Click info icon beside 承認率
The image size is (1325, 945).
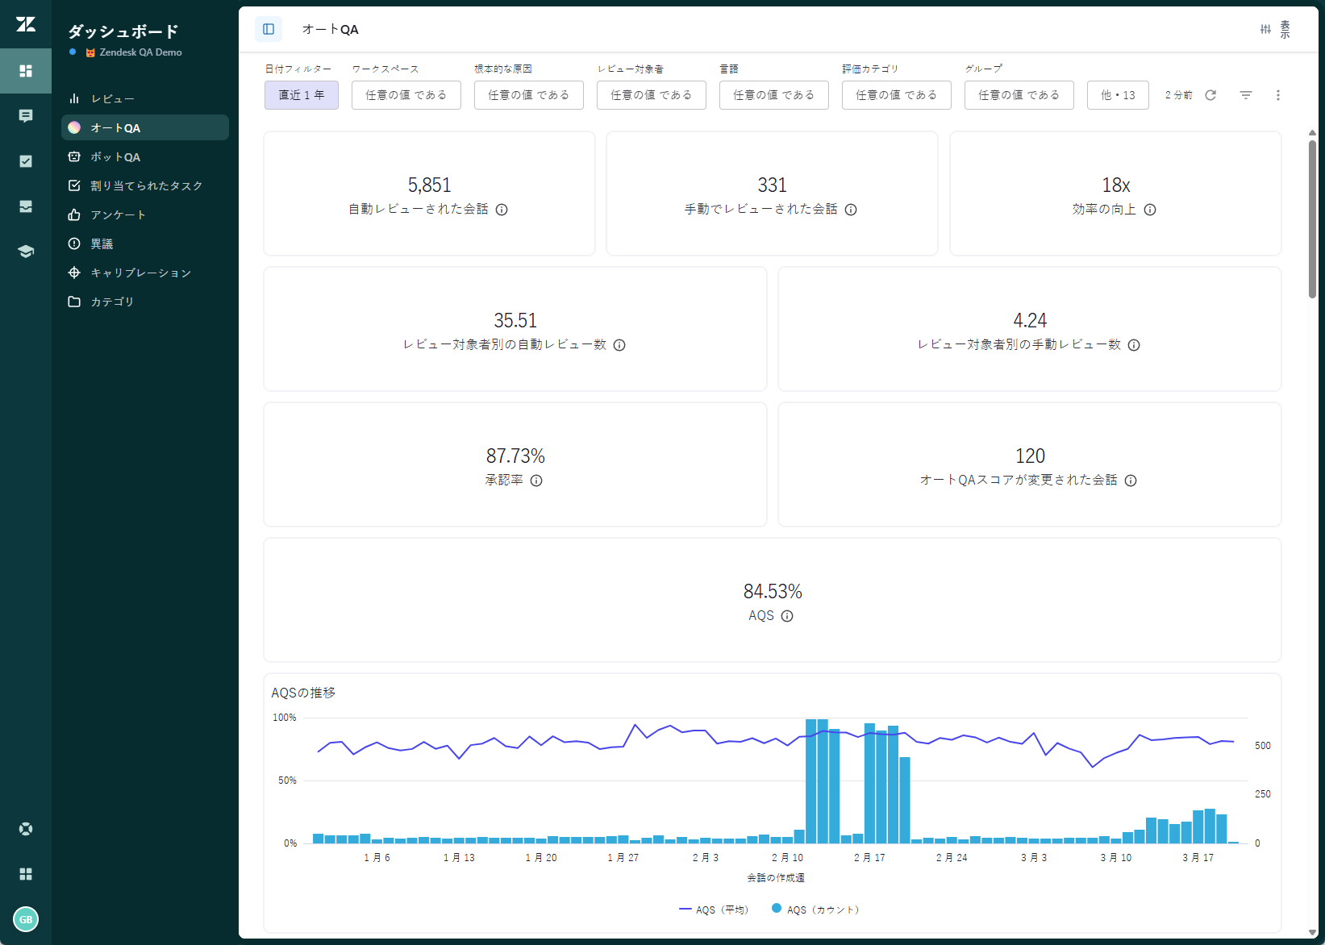tap(536, 481)
